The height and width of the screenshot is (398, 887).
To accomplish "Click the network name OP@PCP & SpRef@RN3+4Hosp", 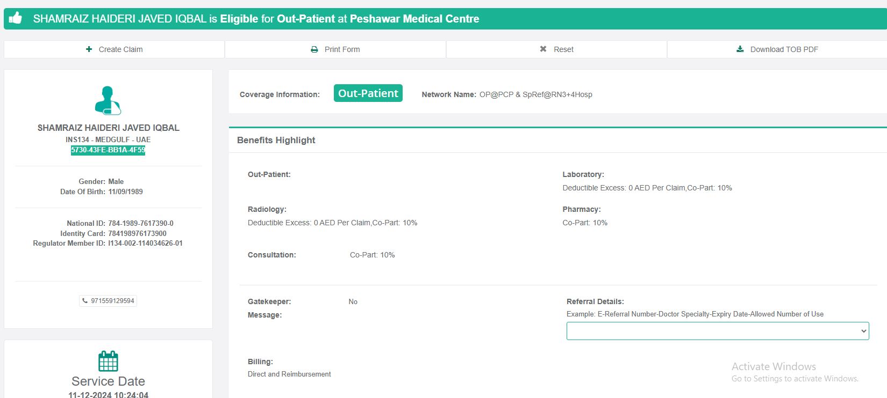I will pyautogui.click(x=535, y=94).
